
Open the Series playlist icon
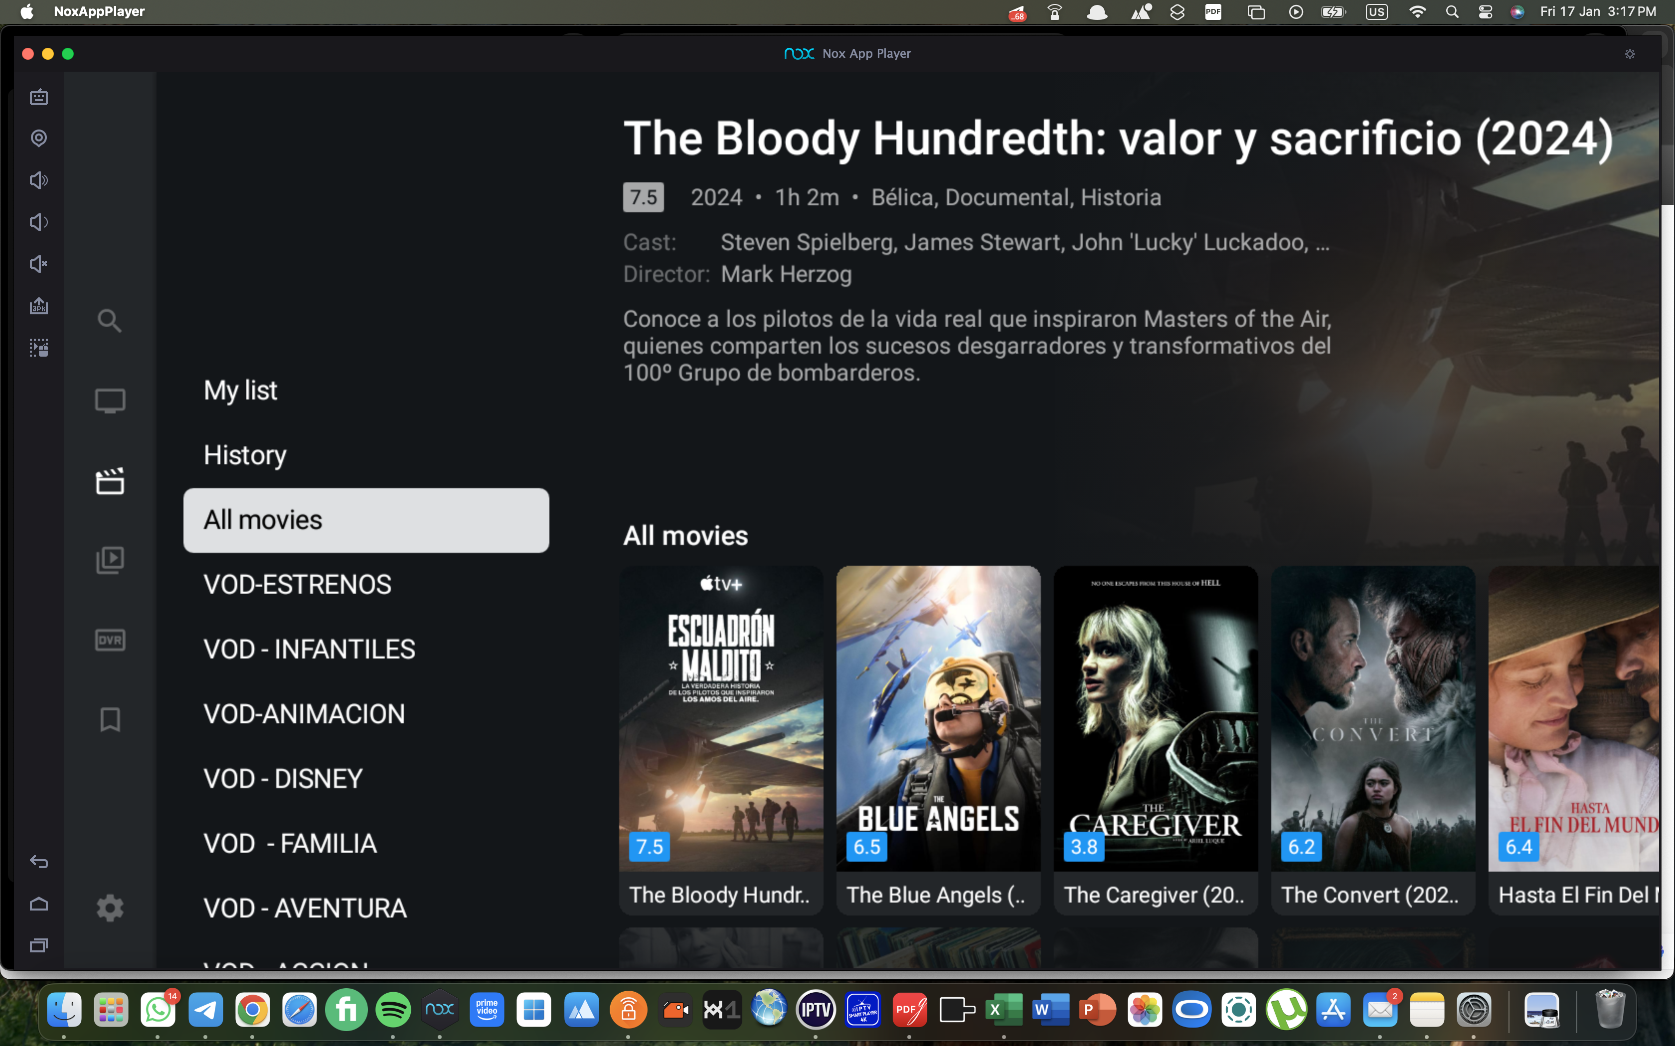(109, 560)
